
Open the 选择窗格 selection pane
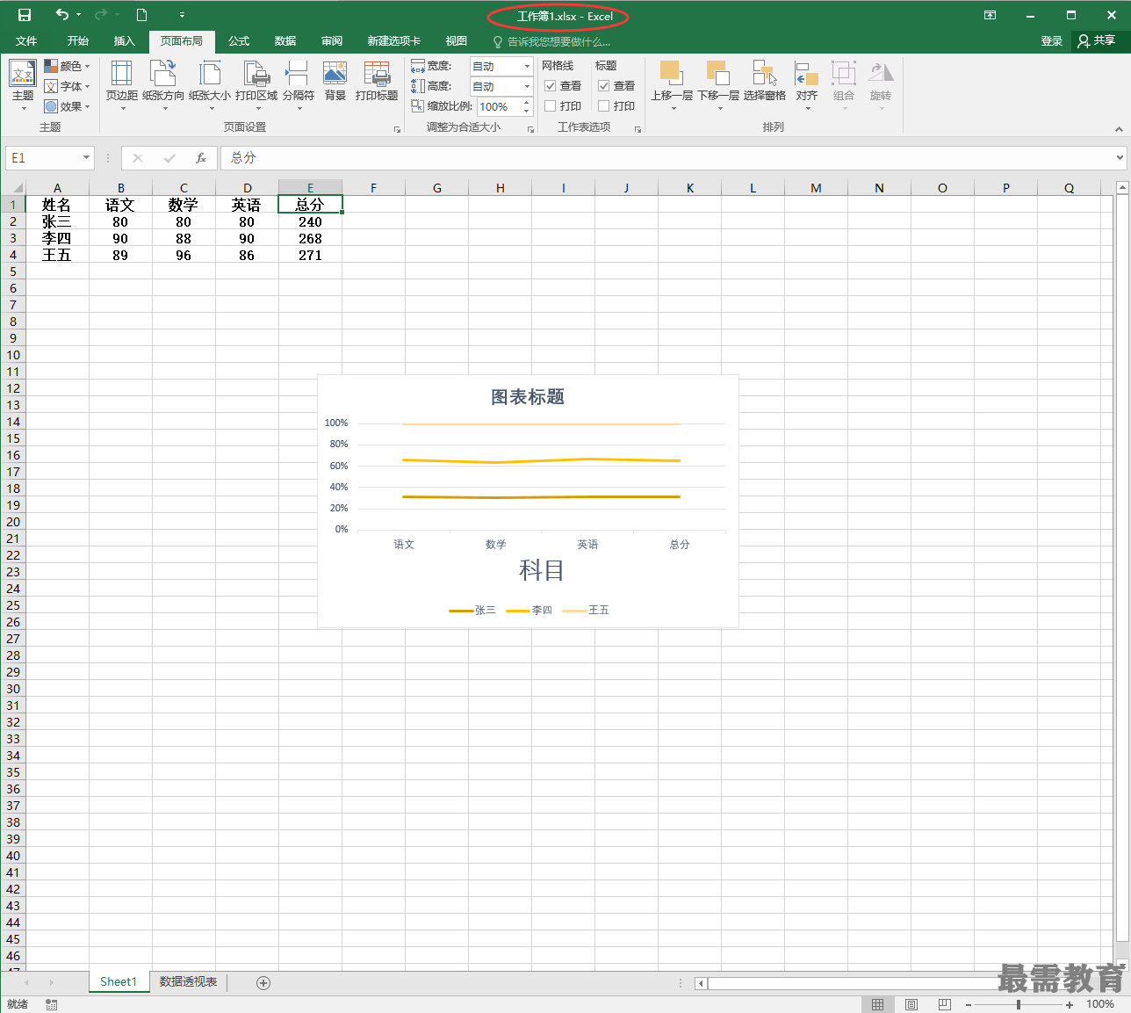pyautogui.click(x=765, y=81)
